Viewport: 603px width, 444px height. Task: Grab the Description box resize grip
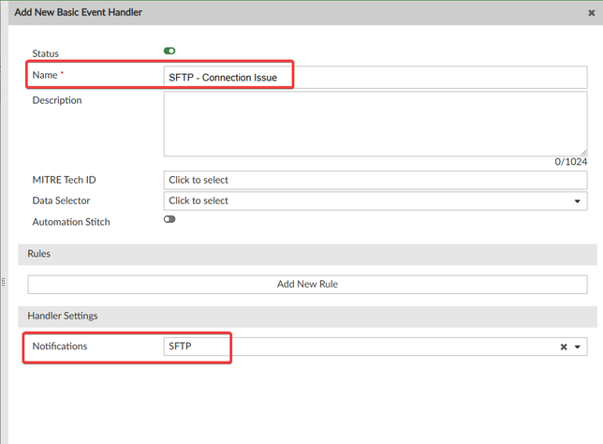pyautogui.click(x=583, y=153)
